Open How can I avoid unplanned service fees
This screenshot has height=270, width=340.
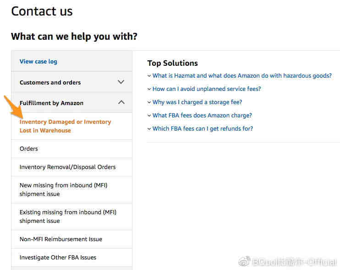207,89
